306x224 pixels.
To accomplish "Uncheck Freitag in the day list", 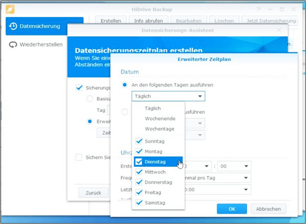I will pos(139,192).
